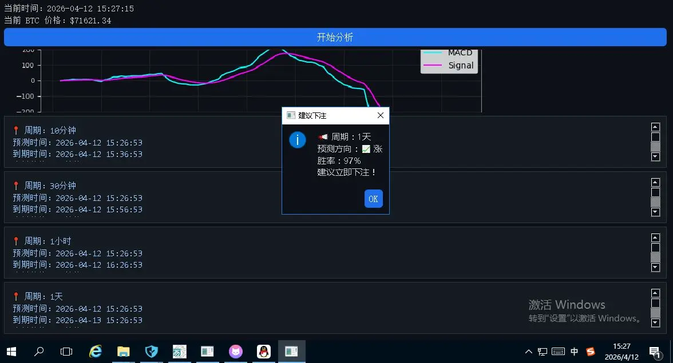Click the 开始分析 button

[335, 37]
